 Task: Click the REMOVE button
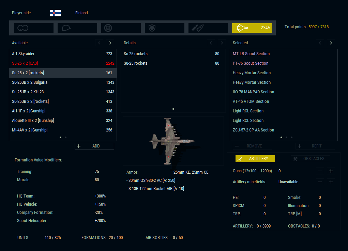(x=253, y=146)
